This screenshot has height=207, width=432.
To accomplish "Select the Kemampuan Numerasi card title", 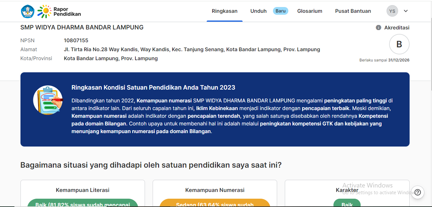I will coord(215,190).
